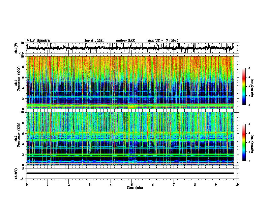267x207 pixels.
Task: Click the "Time (min)" axis label
Action: click(x=135, y=188)
